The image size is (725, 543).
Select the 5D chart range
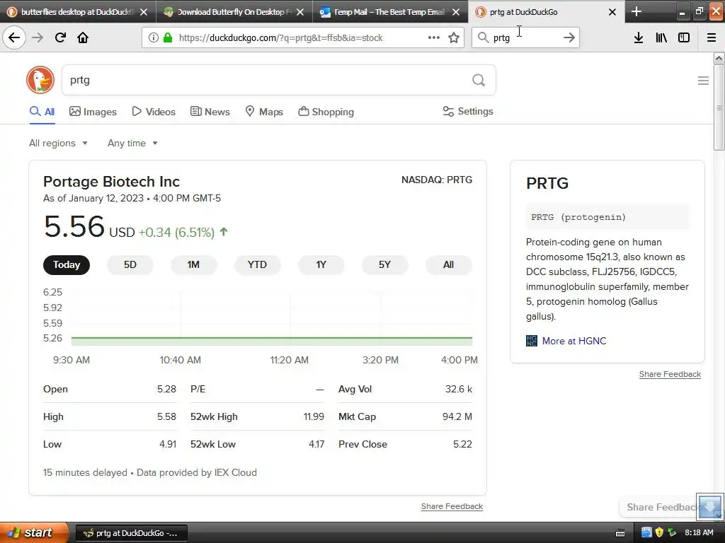pyautogui.click(x=130, y=264)
